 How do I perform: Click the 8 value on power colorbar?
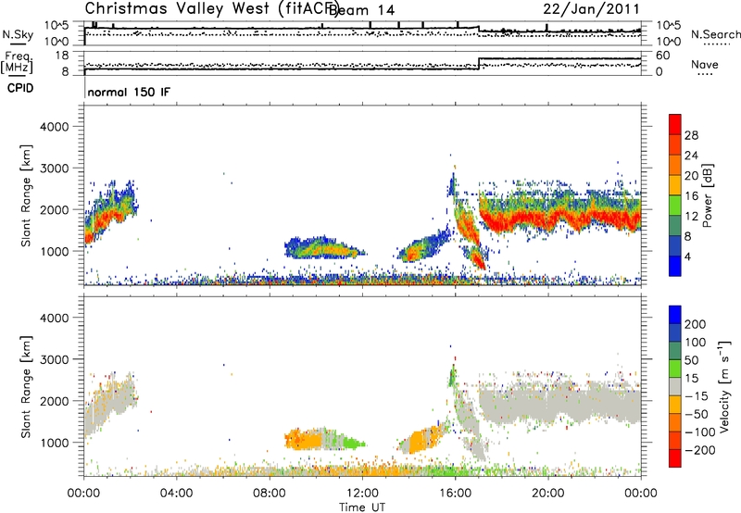click(688, 236)
